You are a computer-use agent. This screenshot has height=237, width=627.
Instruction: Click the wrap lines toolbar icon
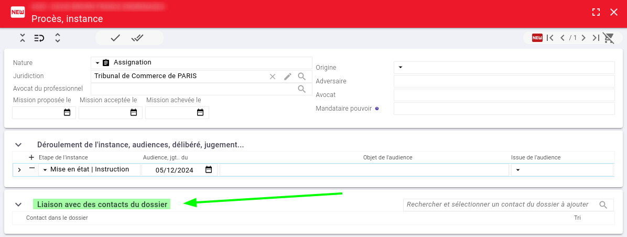(39, 38)
